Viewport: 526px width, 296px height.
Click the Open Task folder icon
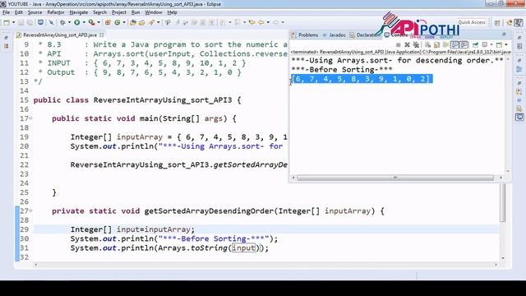tap(141, 22)
